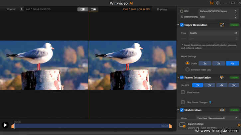Open the Deinterlacing Auto dropdown
The image size is (241, 135).
[218, 17]
